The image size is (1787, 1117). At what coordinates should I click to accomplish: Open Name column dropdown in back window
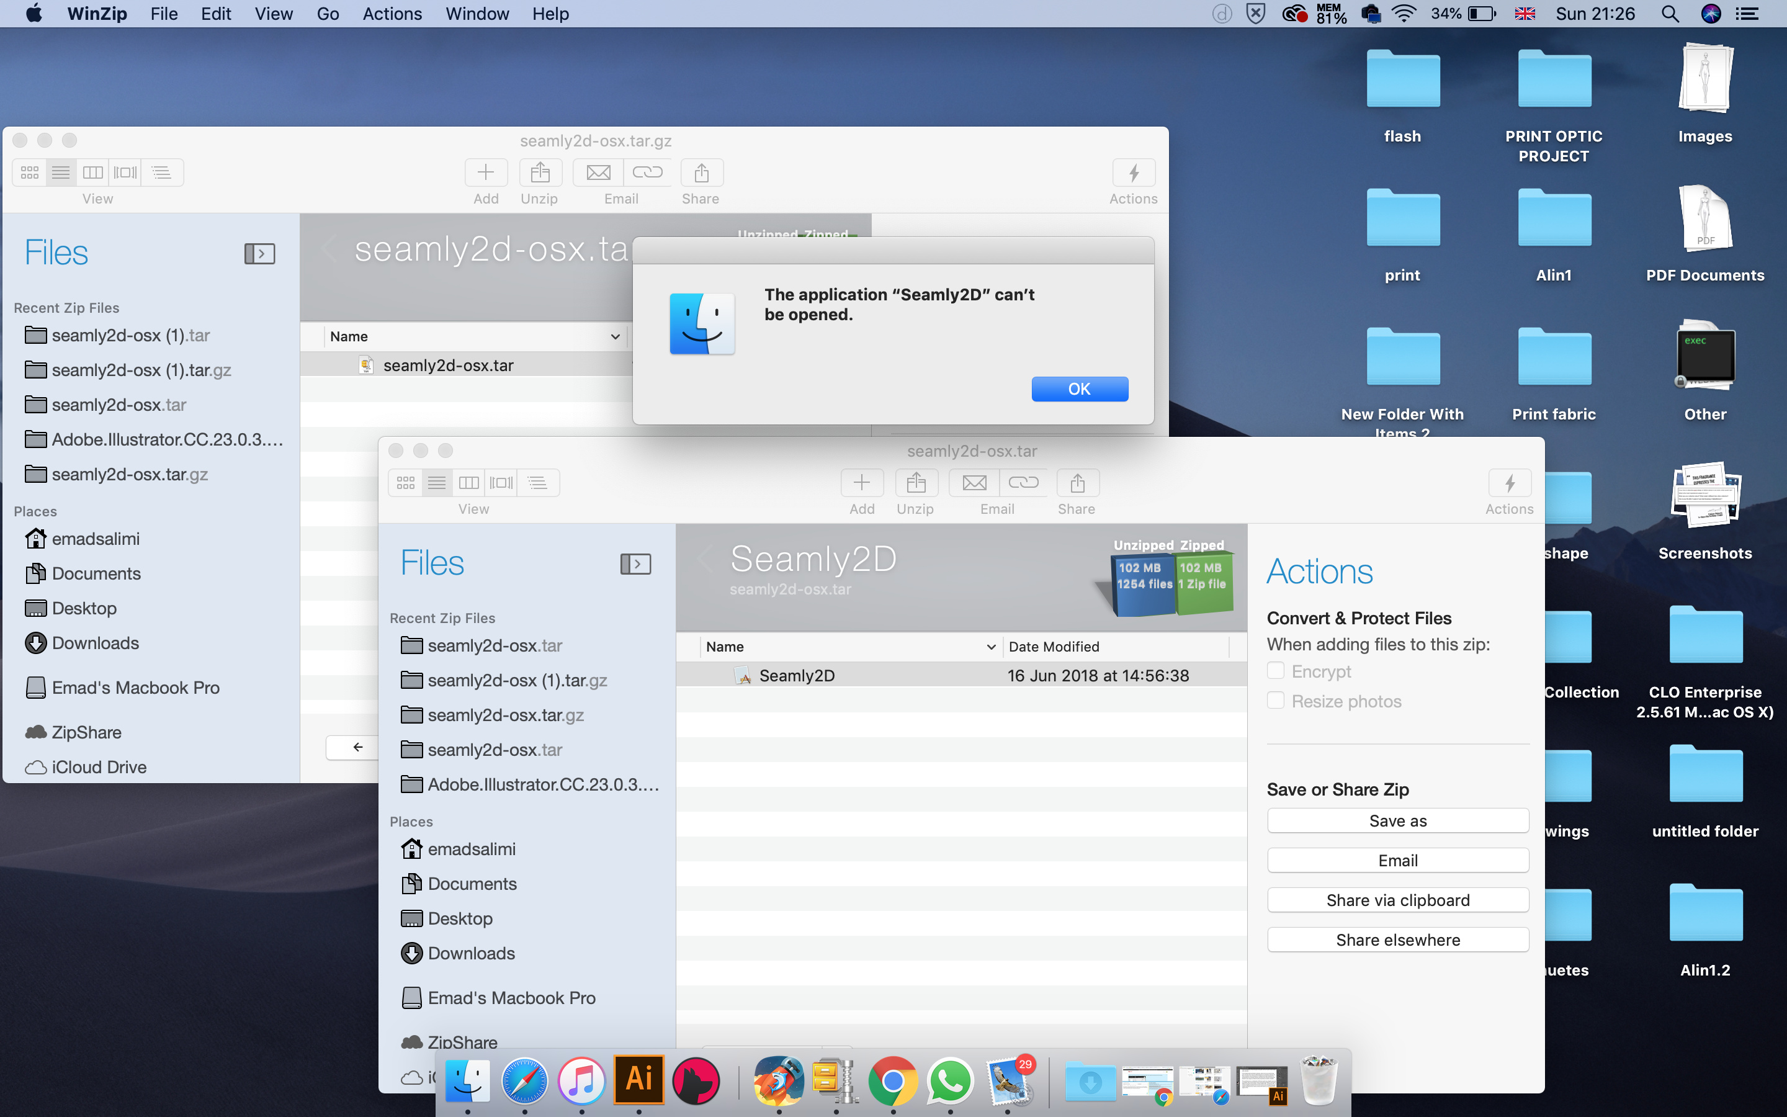[x=614, y=337]
